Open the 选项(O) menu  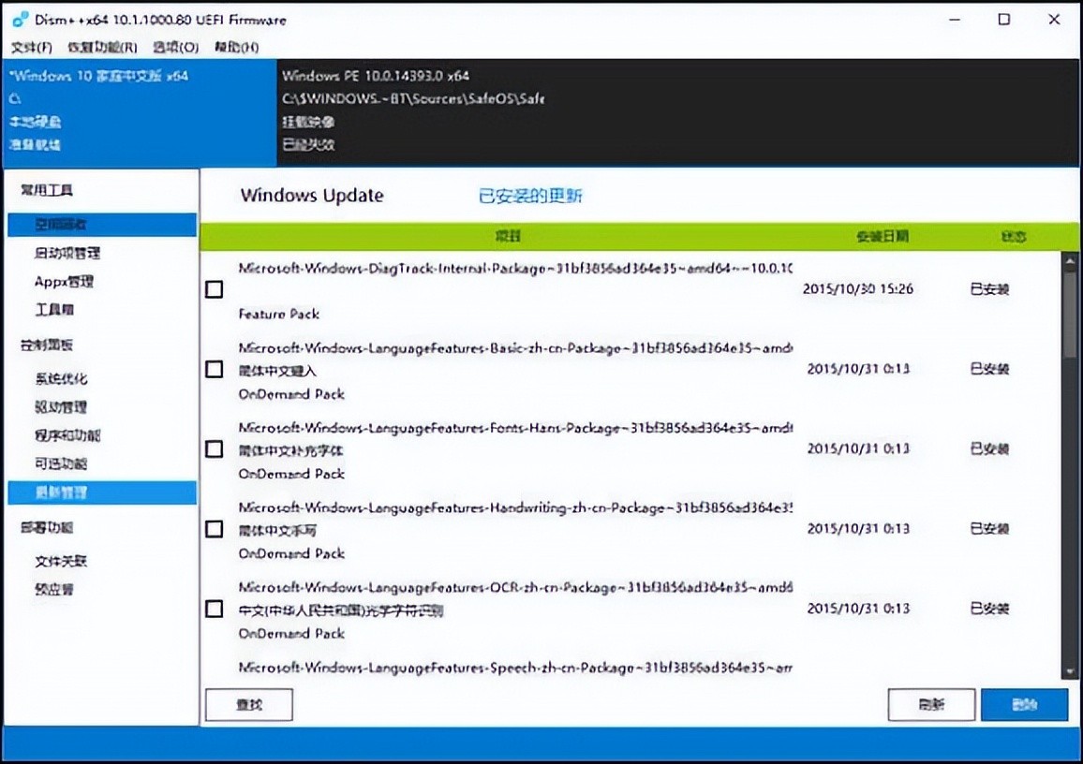pyautogui.click(x=175, y=47)
